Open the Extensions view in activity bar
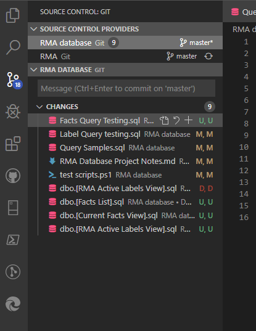The image size is (256, 331). click(13, 144)
